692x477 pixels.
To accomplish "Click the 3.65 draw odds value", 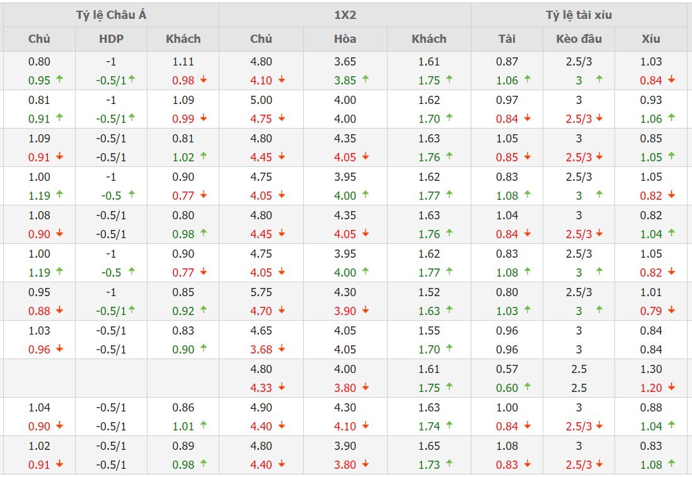I will [x=345, y=62].
